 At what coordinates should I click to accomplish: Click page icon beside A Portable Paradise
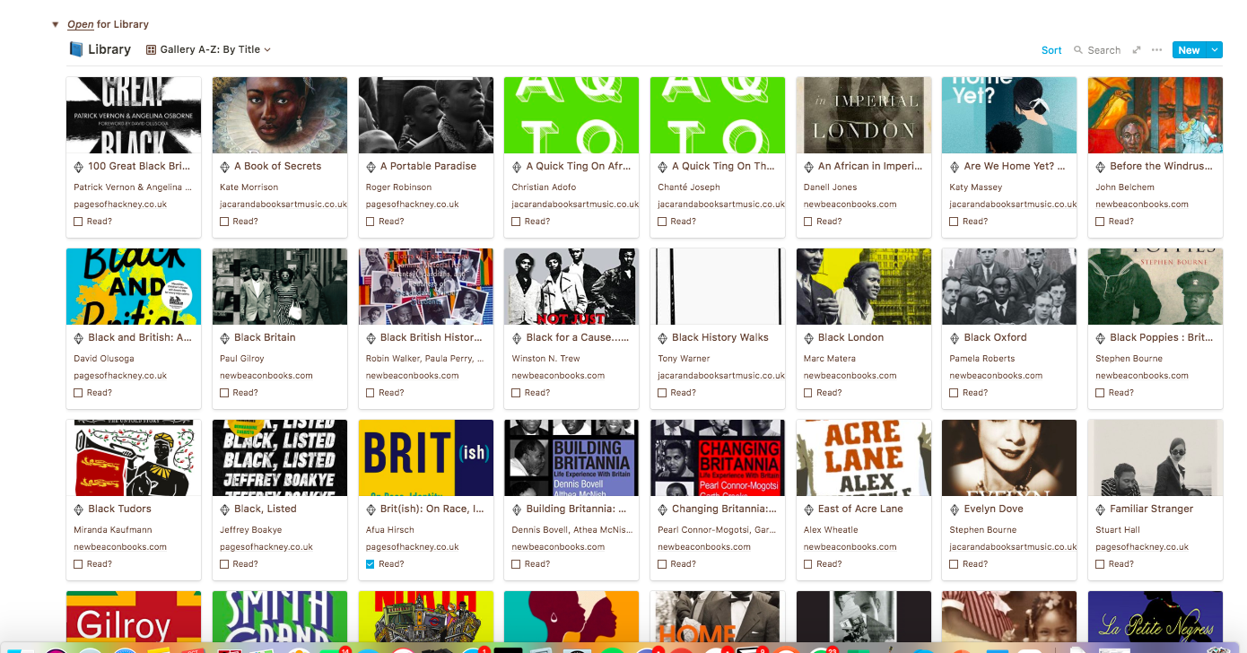click(x=371, y=167)
